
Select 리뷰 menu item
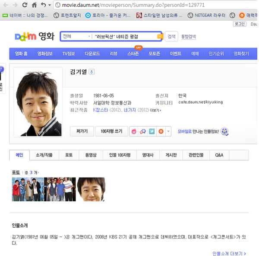pos(114,54)
